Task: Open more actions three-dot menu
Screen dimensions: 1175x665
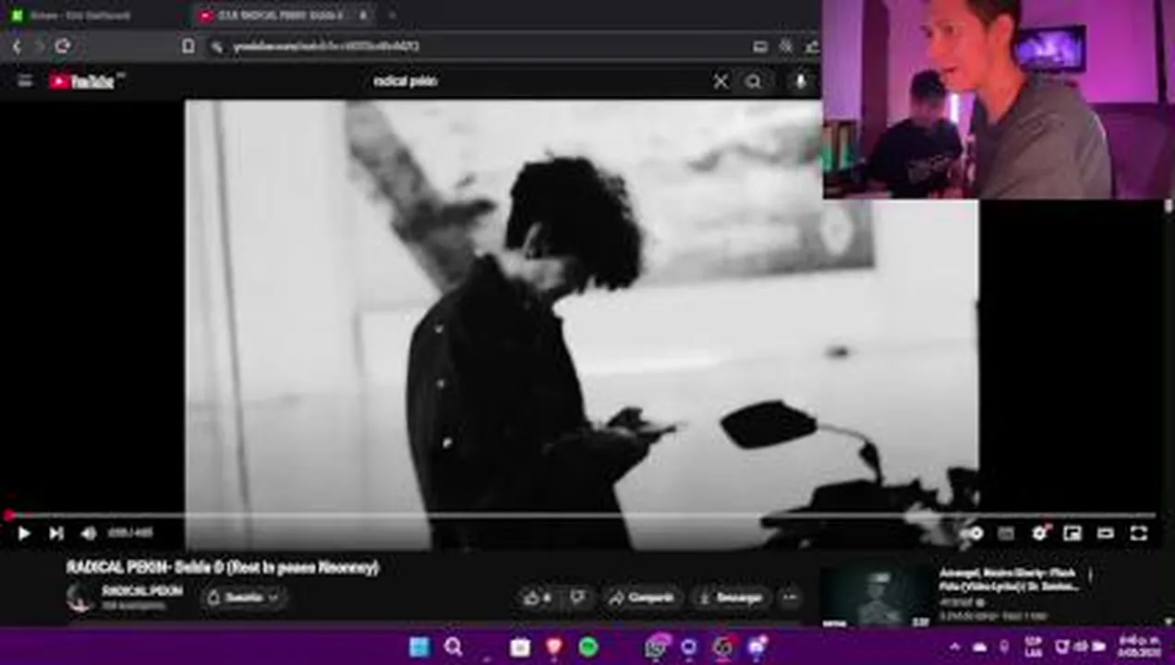Action: 790,598
